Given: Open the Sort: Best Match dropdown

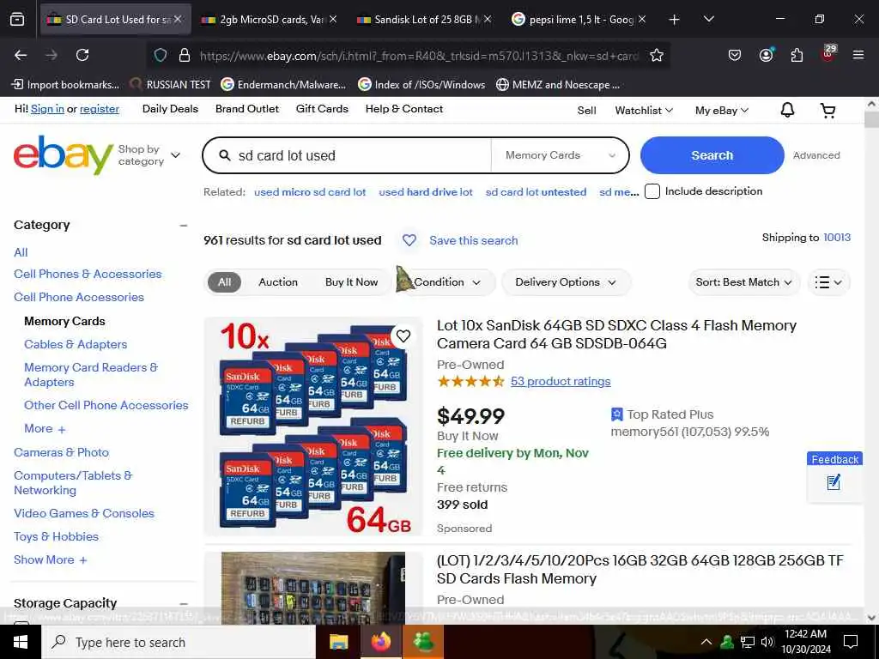Looking at the screenshot, I should coord(743,281).
